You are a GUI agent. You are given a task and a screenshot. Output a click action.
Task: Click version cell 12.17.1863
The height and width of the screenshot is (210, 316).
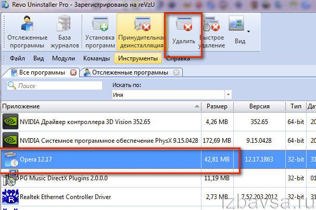point(259,159)
